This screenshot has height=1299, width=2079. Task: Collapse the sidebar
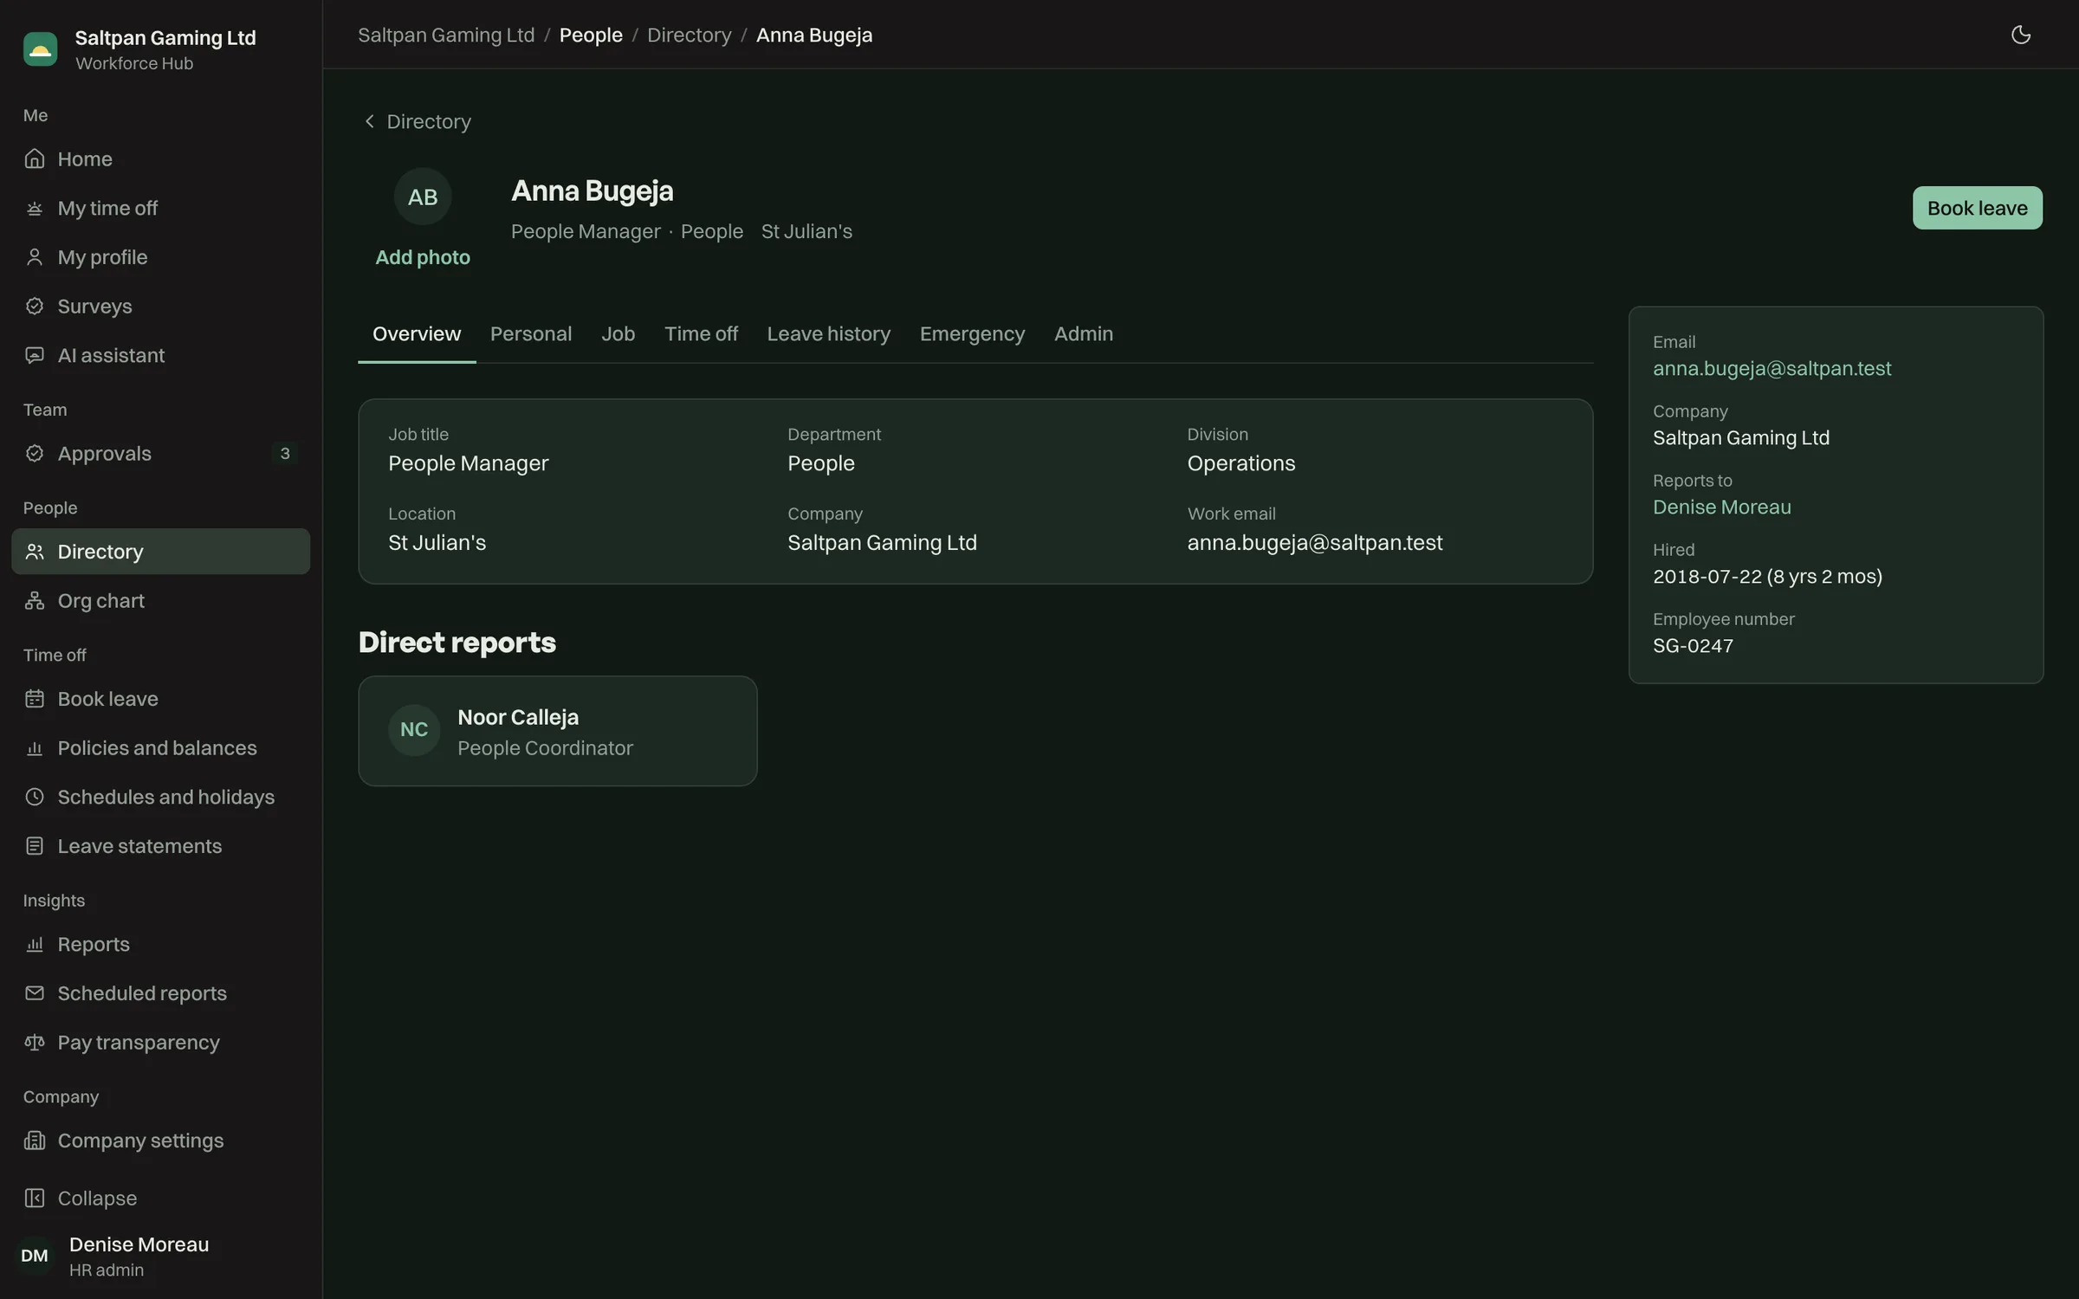161,1198
